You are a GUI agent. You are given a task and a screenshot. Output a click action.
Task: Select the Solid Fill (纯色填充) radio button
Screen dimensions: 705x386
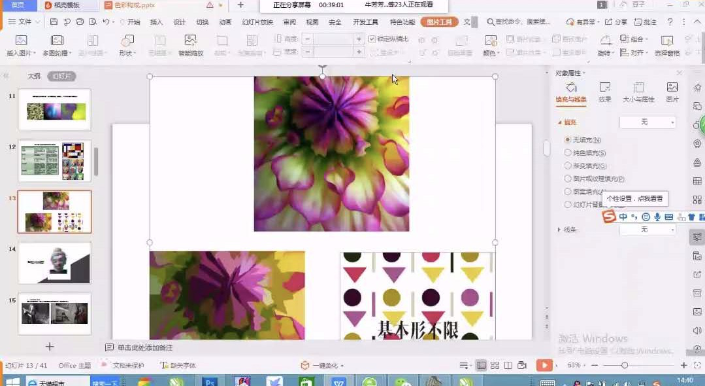click(567, 153)
